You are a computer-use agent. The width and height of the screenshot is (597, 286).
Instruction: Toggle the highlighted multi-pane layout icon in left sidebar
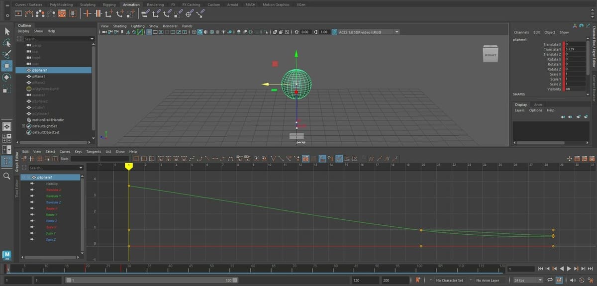tap(7, 161)
